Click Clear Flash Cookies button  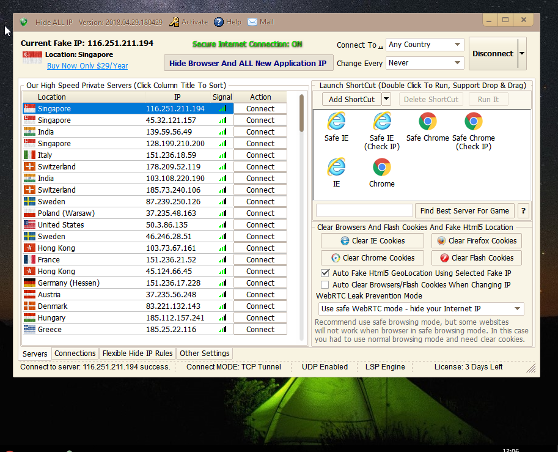(x=477, y=258)
